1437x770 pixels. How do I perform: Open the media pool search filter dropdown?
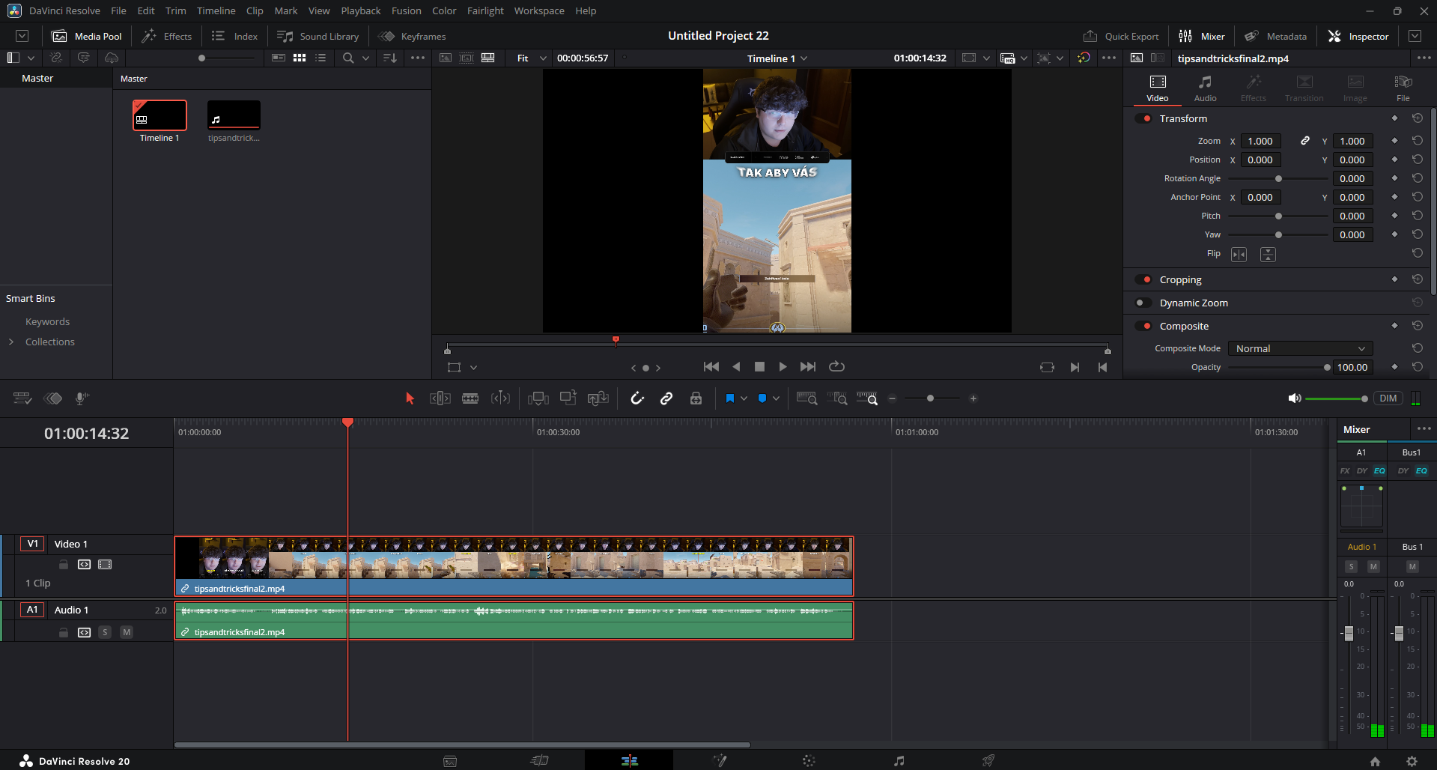tap(365, 58)
